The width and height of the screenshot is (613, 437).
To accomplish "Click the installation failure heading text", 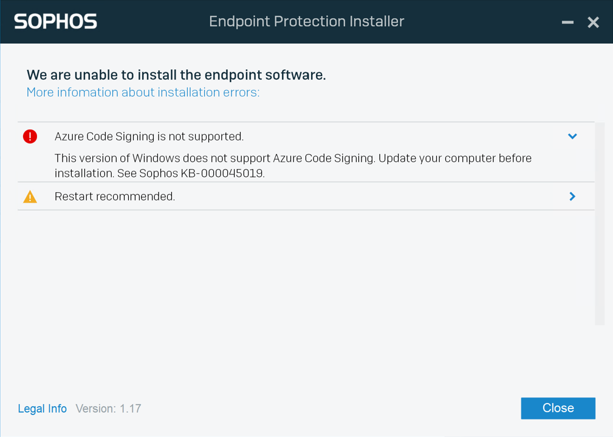I will tap(176, 75).
